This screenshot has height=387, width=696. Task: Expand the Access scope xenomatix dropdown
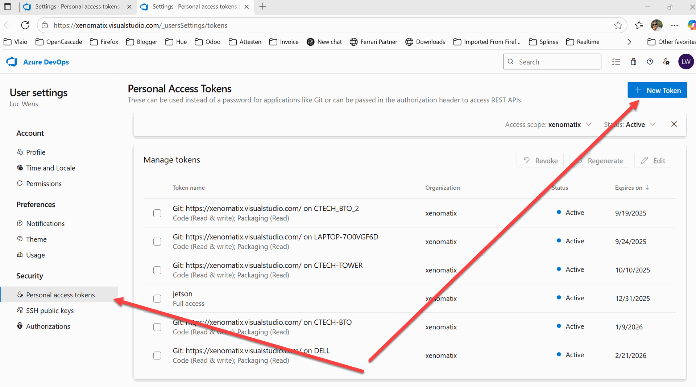pyautogui.click(x=548, y=124)
